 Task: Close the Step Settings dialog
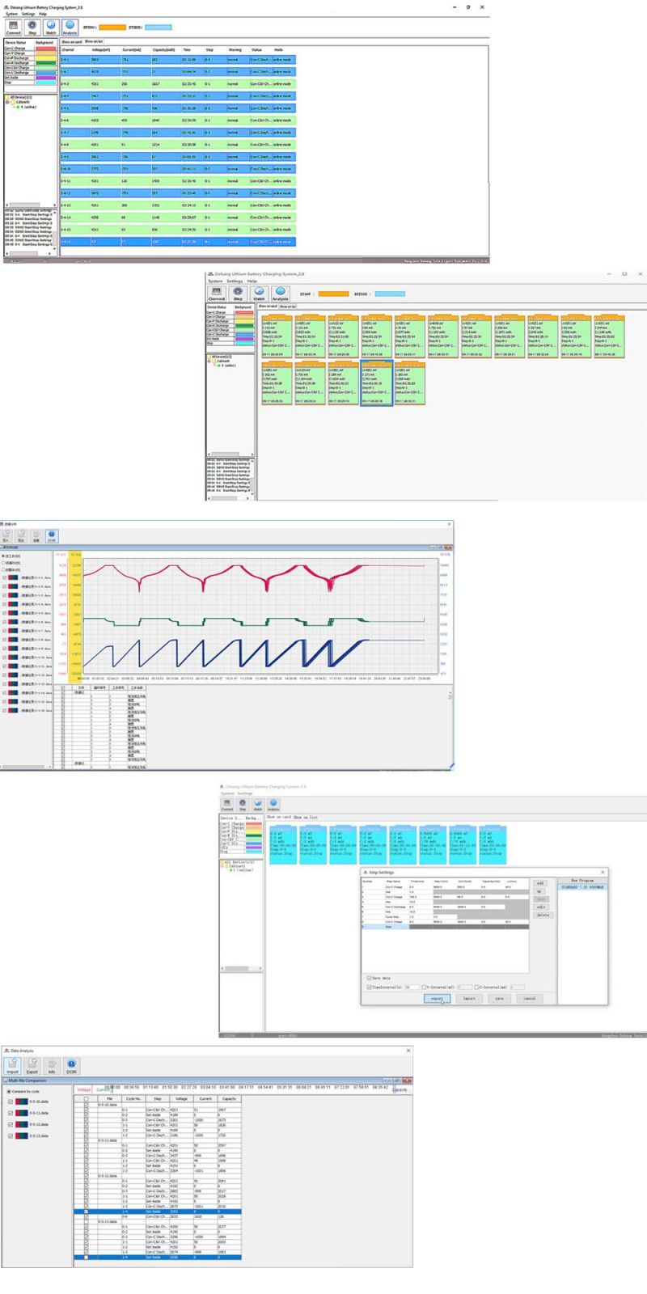pyautogui.click(x=603, y=873)
